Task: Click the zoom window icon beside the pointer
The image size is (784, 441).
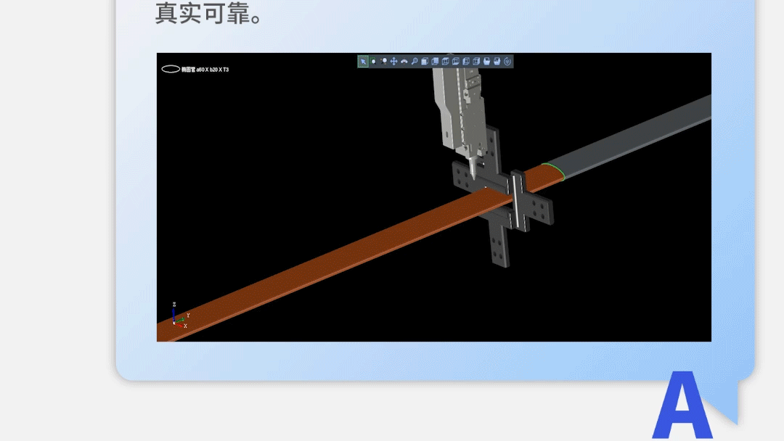Action: 373,62
